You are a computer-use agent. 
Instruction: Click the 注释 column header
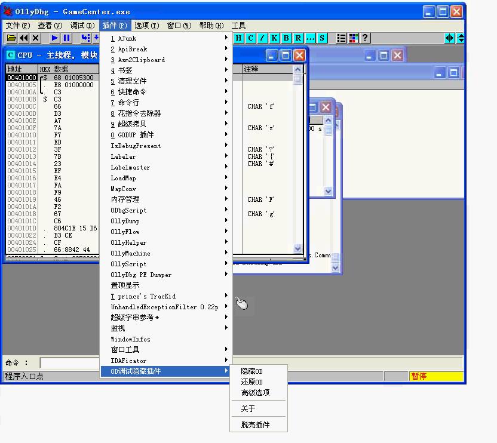267,69
